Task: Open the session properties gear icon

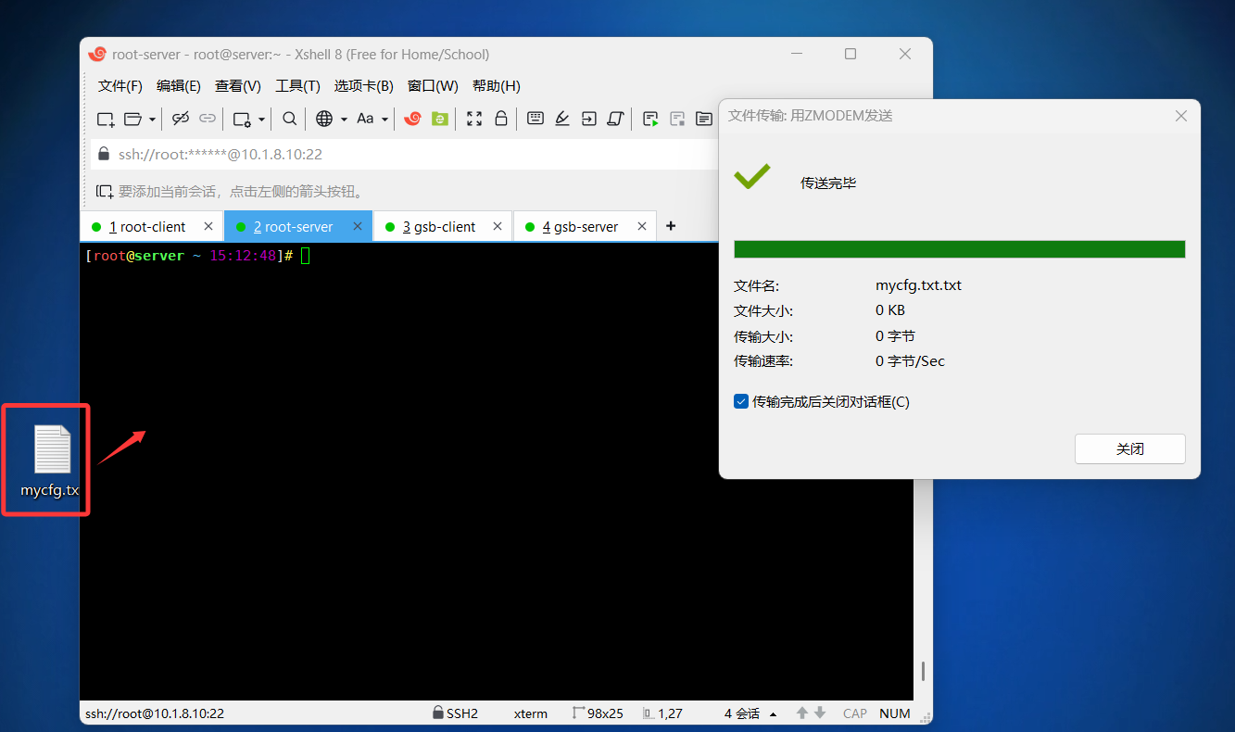Action: click(242, 119)
